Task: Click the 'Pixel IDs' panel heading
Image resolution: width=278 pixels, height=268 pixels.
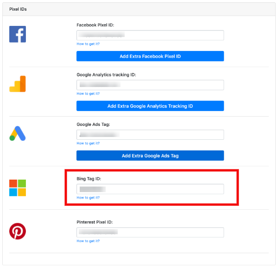Action: 18,9
